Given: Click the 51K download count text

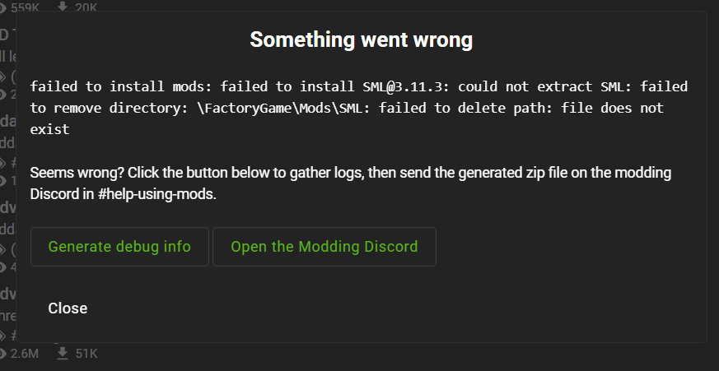Looking at the screenshot, I should coord(86,354).
